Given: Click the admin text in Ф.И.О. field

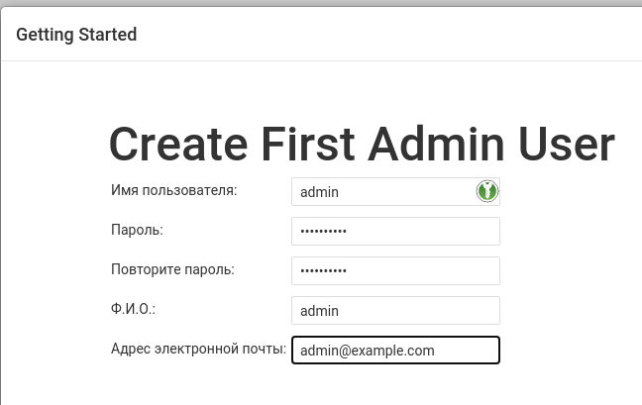Looking at the screenshot, I should click(x=319, y=311).
